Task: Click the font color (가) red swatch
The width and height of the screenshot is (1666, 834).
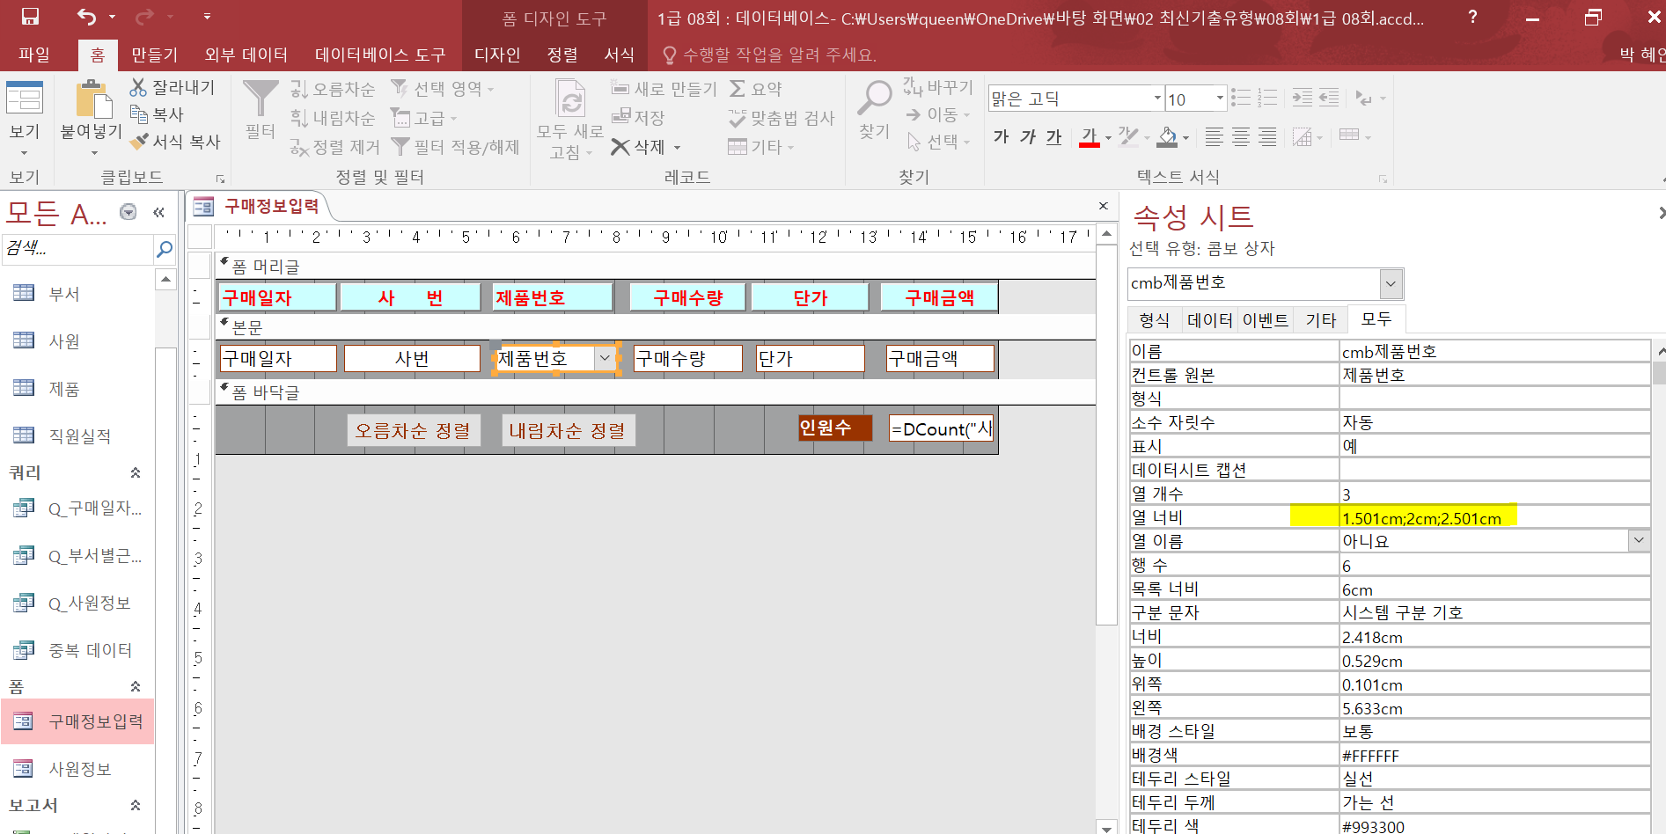Action: pos(1089,137)
